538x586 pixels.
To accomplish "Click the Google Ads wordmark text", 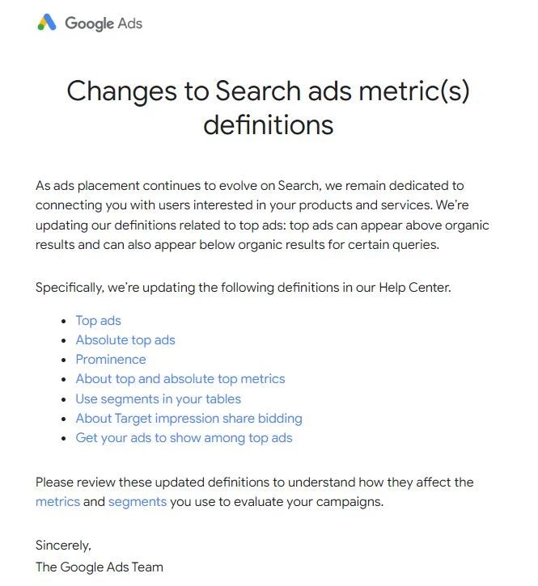I will pyautogui.click(x=104, y=23).
